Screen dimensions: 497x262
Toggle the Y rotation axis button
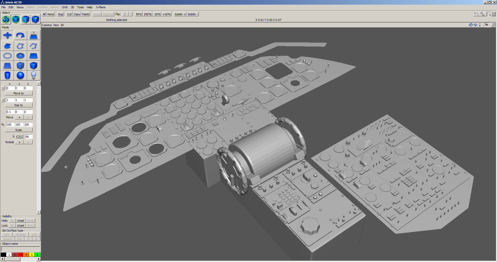click(16, 137)
